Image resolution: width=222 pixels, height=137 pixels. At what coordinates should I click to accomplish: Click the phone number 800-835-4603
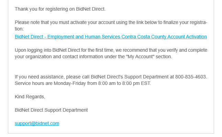[191, 76]
